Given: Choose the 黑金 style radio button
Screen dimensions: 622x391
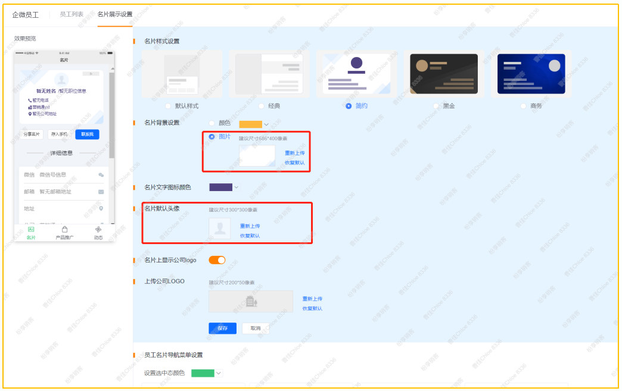Looking at the screenshot, I should click(x=436, y=106).
